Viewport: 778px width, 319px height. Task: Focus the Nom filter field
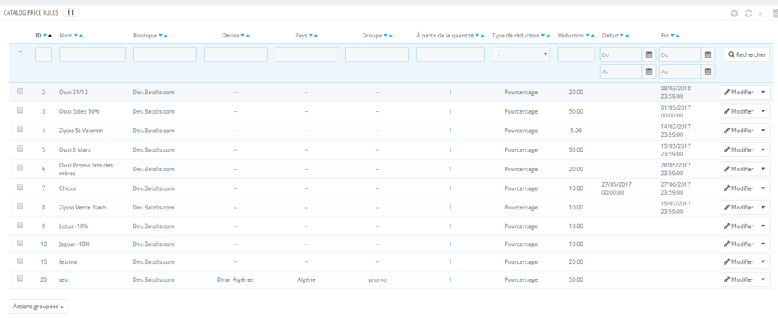pyautogui.click(x=93, y=54)
